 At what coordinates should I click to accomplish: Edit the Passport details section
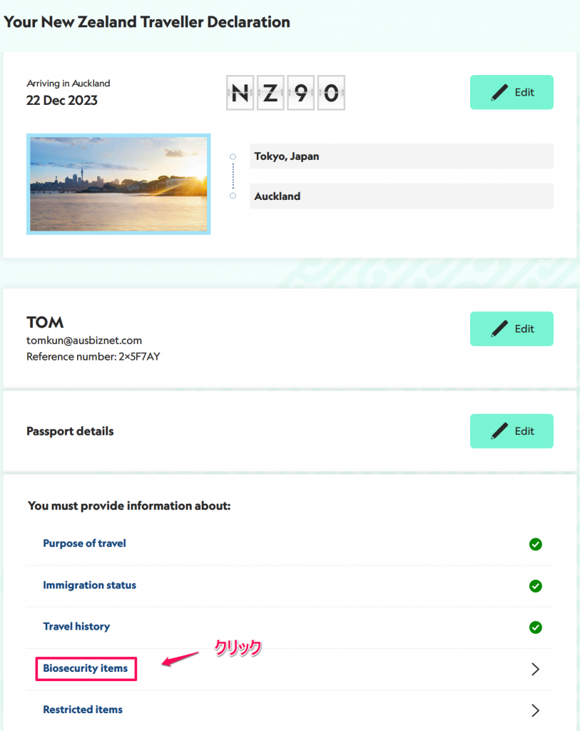pos(512,431)
